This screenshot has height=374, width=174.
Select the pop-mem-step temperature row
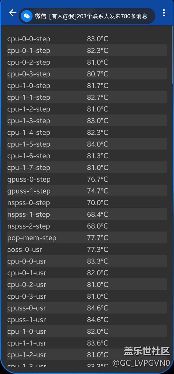coord(87,238)
